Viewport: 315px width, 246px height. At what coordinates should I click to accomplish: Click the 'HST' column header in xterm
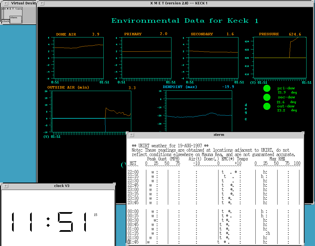[x=133, y=163]
